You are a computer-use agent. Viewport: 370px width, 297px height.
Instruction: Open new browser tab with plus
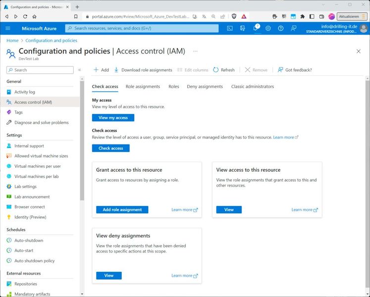pos(77,7)
